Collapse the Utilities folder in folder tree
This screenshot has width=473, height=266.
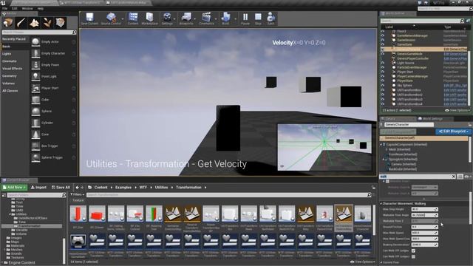pos(10,214)
